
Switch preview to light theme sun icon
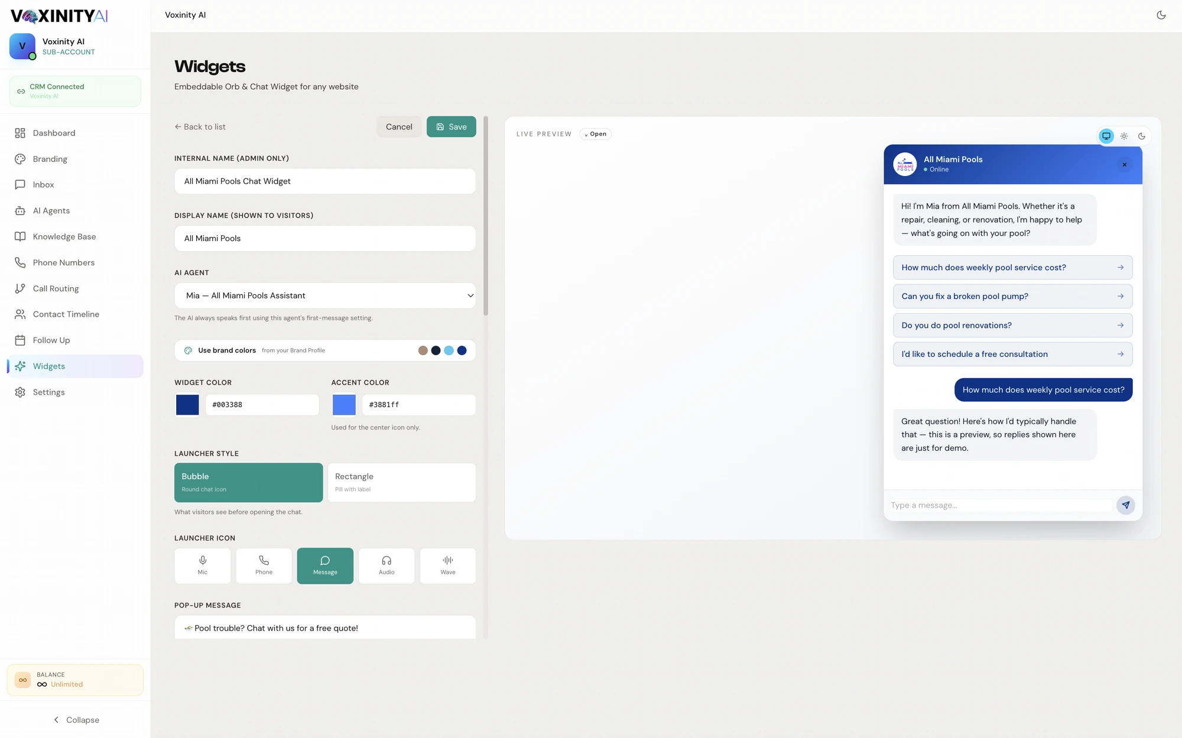pyautogui.click(x=1124, y=136)
